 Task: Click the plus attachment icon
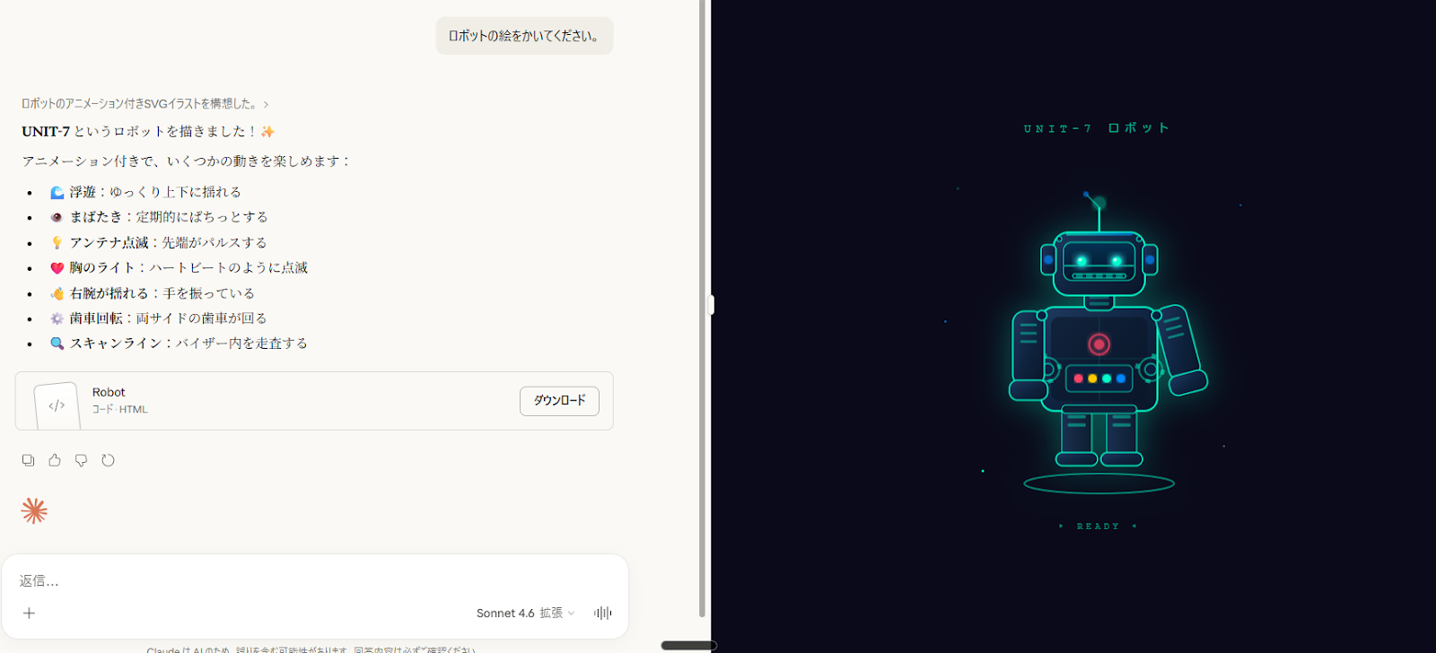pyautogui.click(x=29, y=613)
